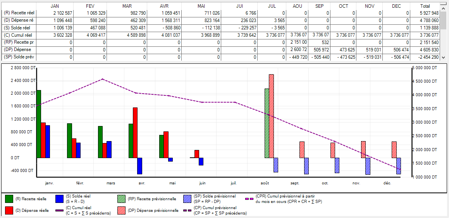The height and width of the screenshot is (218, 449).
Task: Click the Total cell showing 5 927 948
Action: [x=425, y=13]
